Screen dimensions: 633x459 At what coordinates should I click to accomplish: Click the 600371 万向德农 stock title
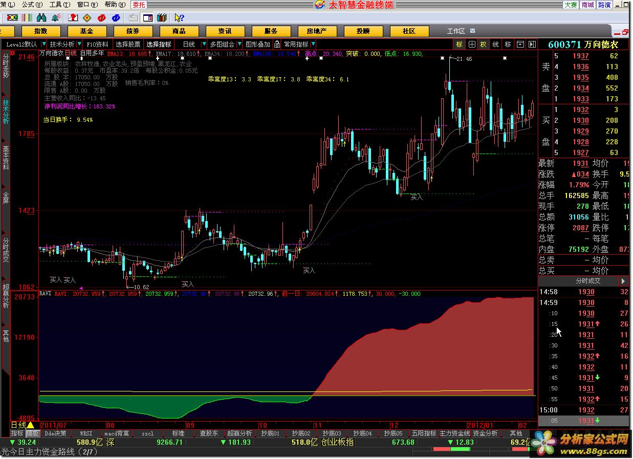(583, 45)
